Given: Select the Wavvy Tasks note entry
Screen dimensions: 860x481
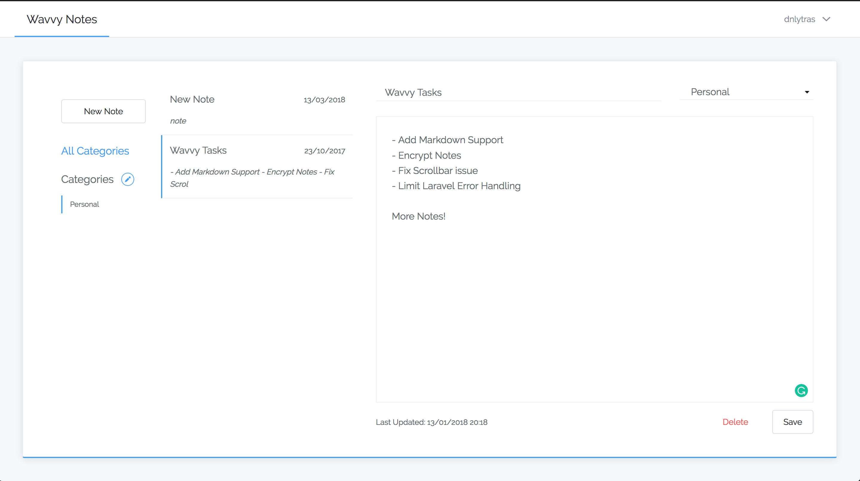Looking at the screenshot, I should [x=198, y=150].
